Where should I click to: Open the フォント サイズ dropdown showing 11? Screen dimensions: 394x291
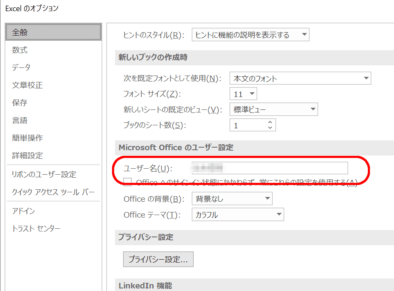pos(243,94)
